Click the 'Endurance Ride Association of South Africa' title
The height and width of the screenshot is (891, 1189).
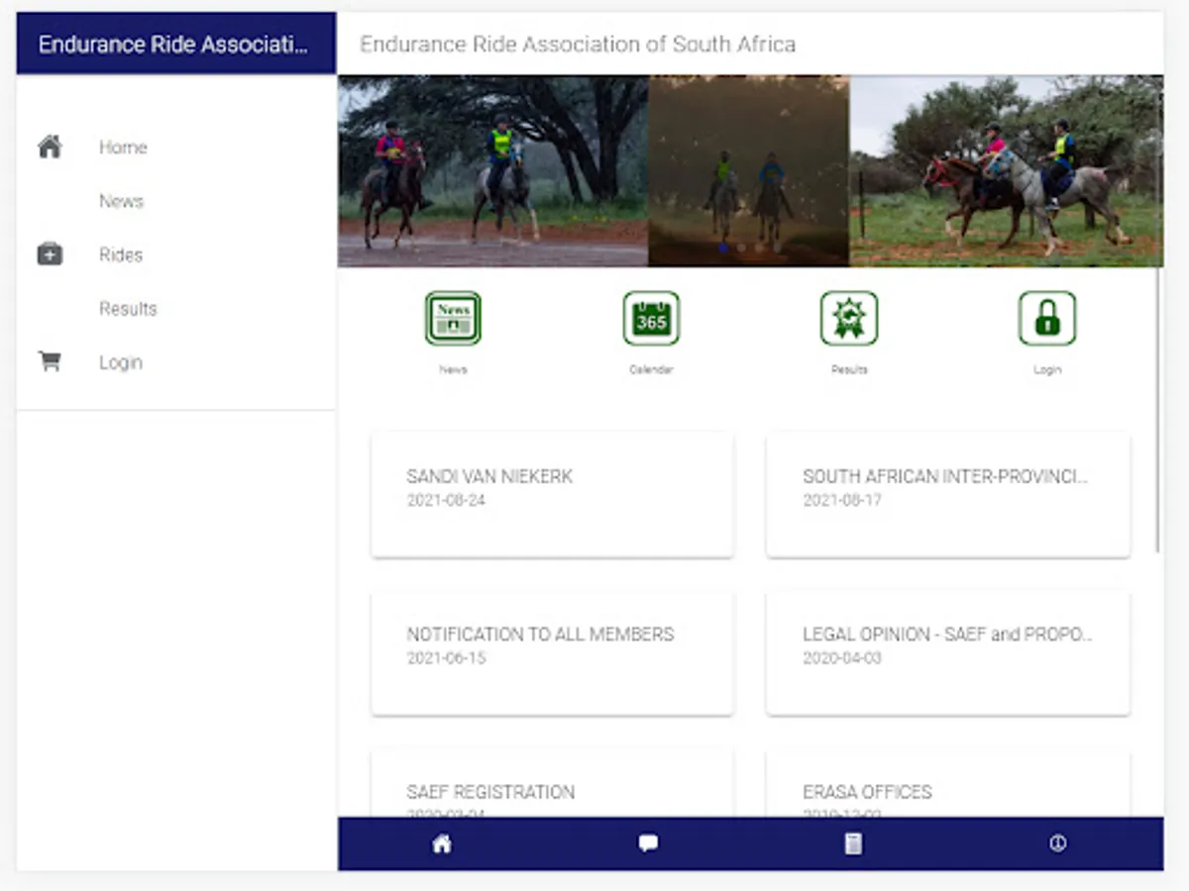578,45
